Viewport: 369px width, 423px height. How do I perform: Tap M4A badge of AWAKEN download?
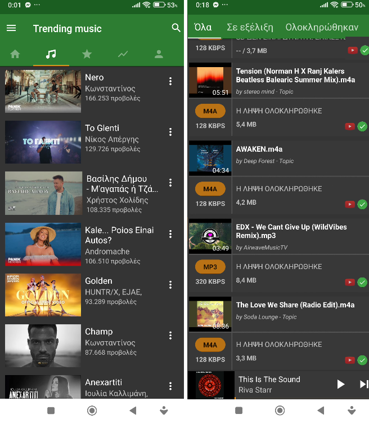pos(210,189)
